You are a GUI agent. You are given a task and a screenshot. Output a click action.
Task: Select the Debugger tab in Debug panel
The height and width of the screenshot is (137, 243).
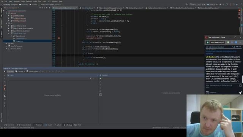tap(10, 71)
